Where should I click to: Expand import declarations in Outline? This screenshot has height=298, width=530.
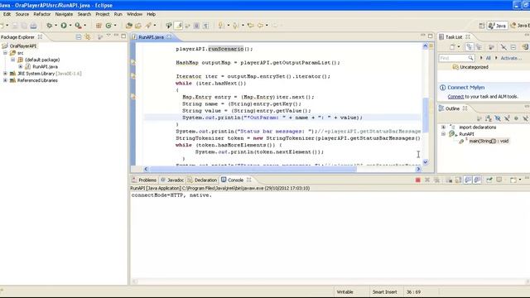tap(444, 127)
